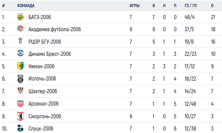Click the ГЗ / ГП column header
Screen dimensions: 222x133
[x=191, y=6]
